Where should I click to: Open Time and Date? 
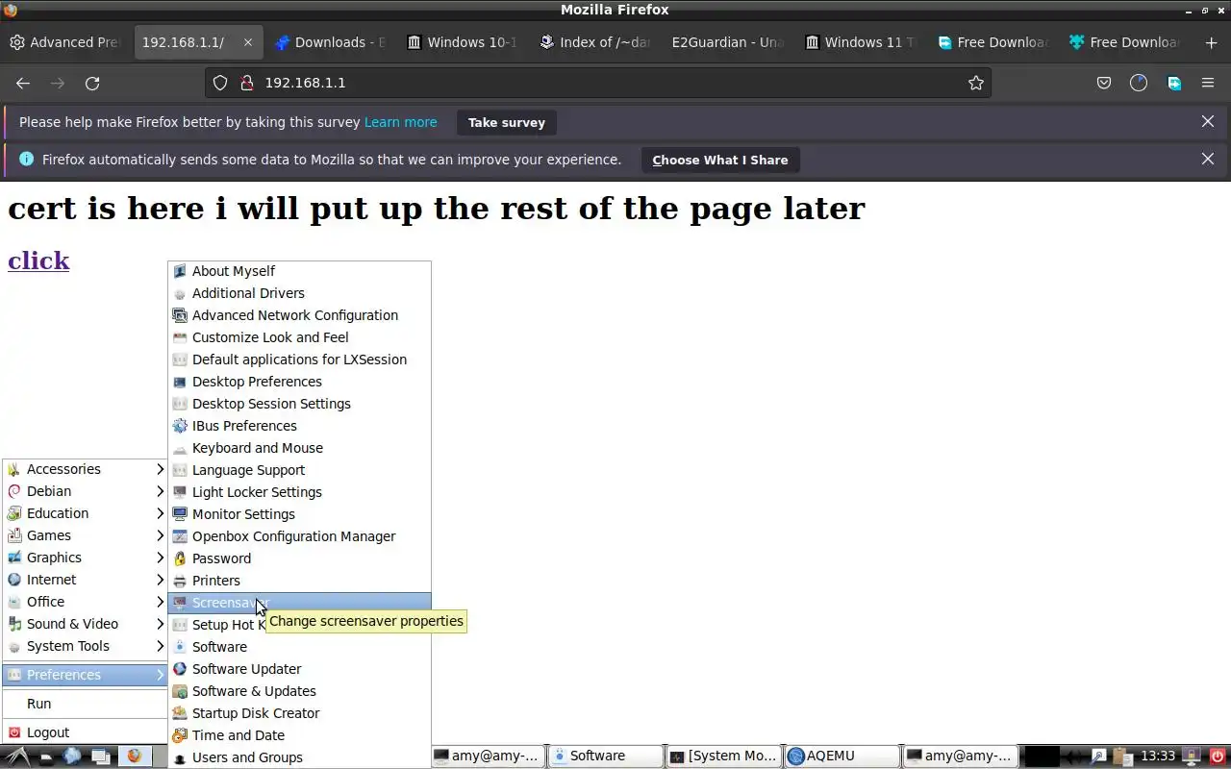(x=300, y=735)
